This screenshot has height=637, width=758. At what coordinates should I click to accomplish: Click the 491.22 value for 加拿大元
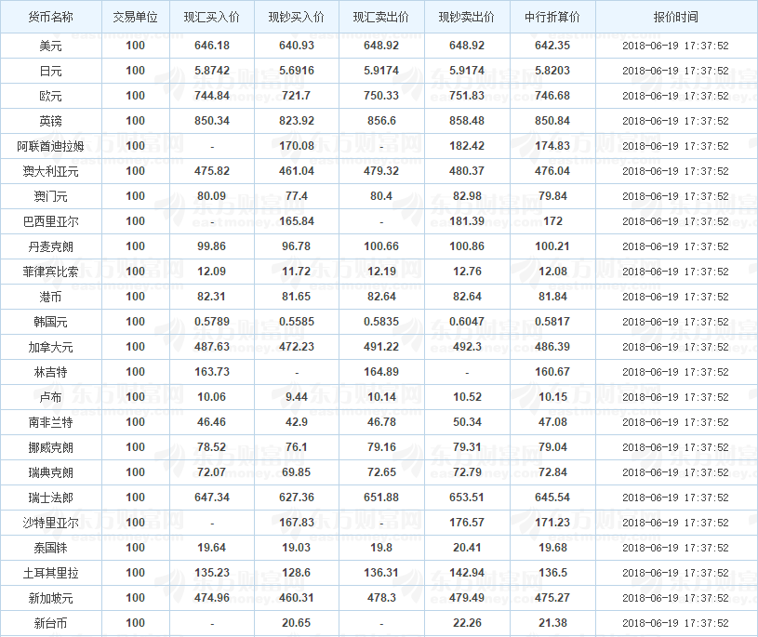(x=381, y=347)
